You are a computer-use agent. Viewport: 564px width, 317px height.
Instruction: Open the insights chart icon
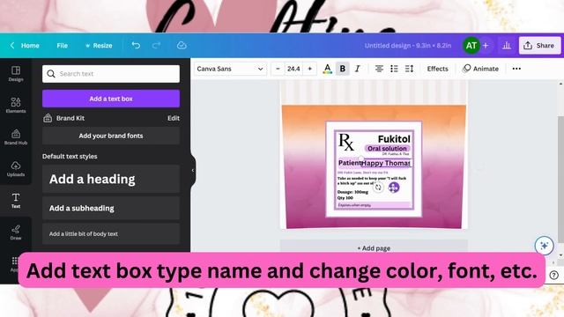(x=507, y=46)
